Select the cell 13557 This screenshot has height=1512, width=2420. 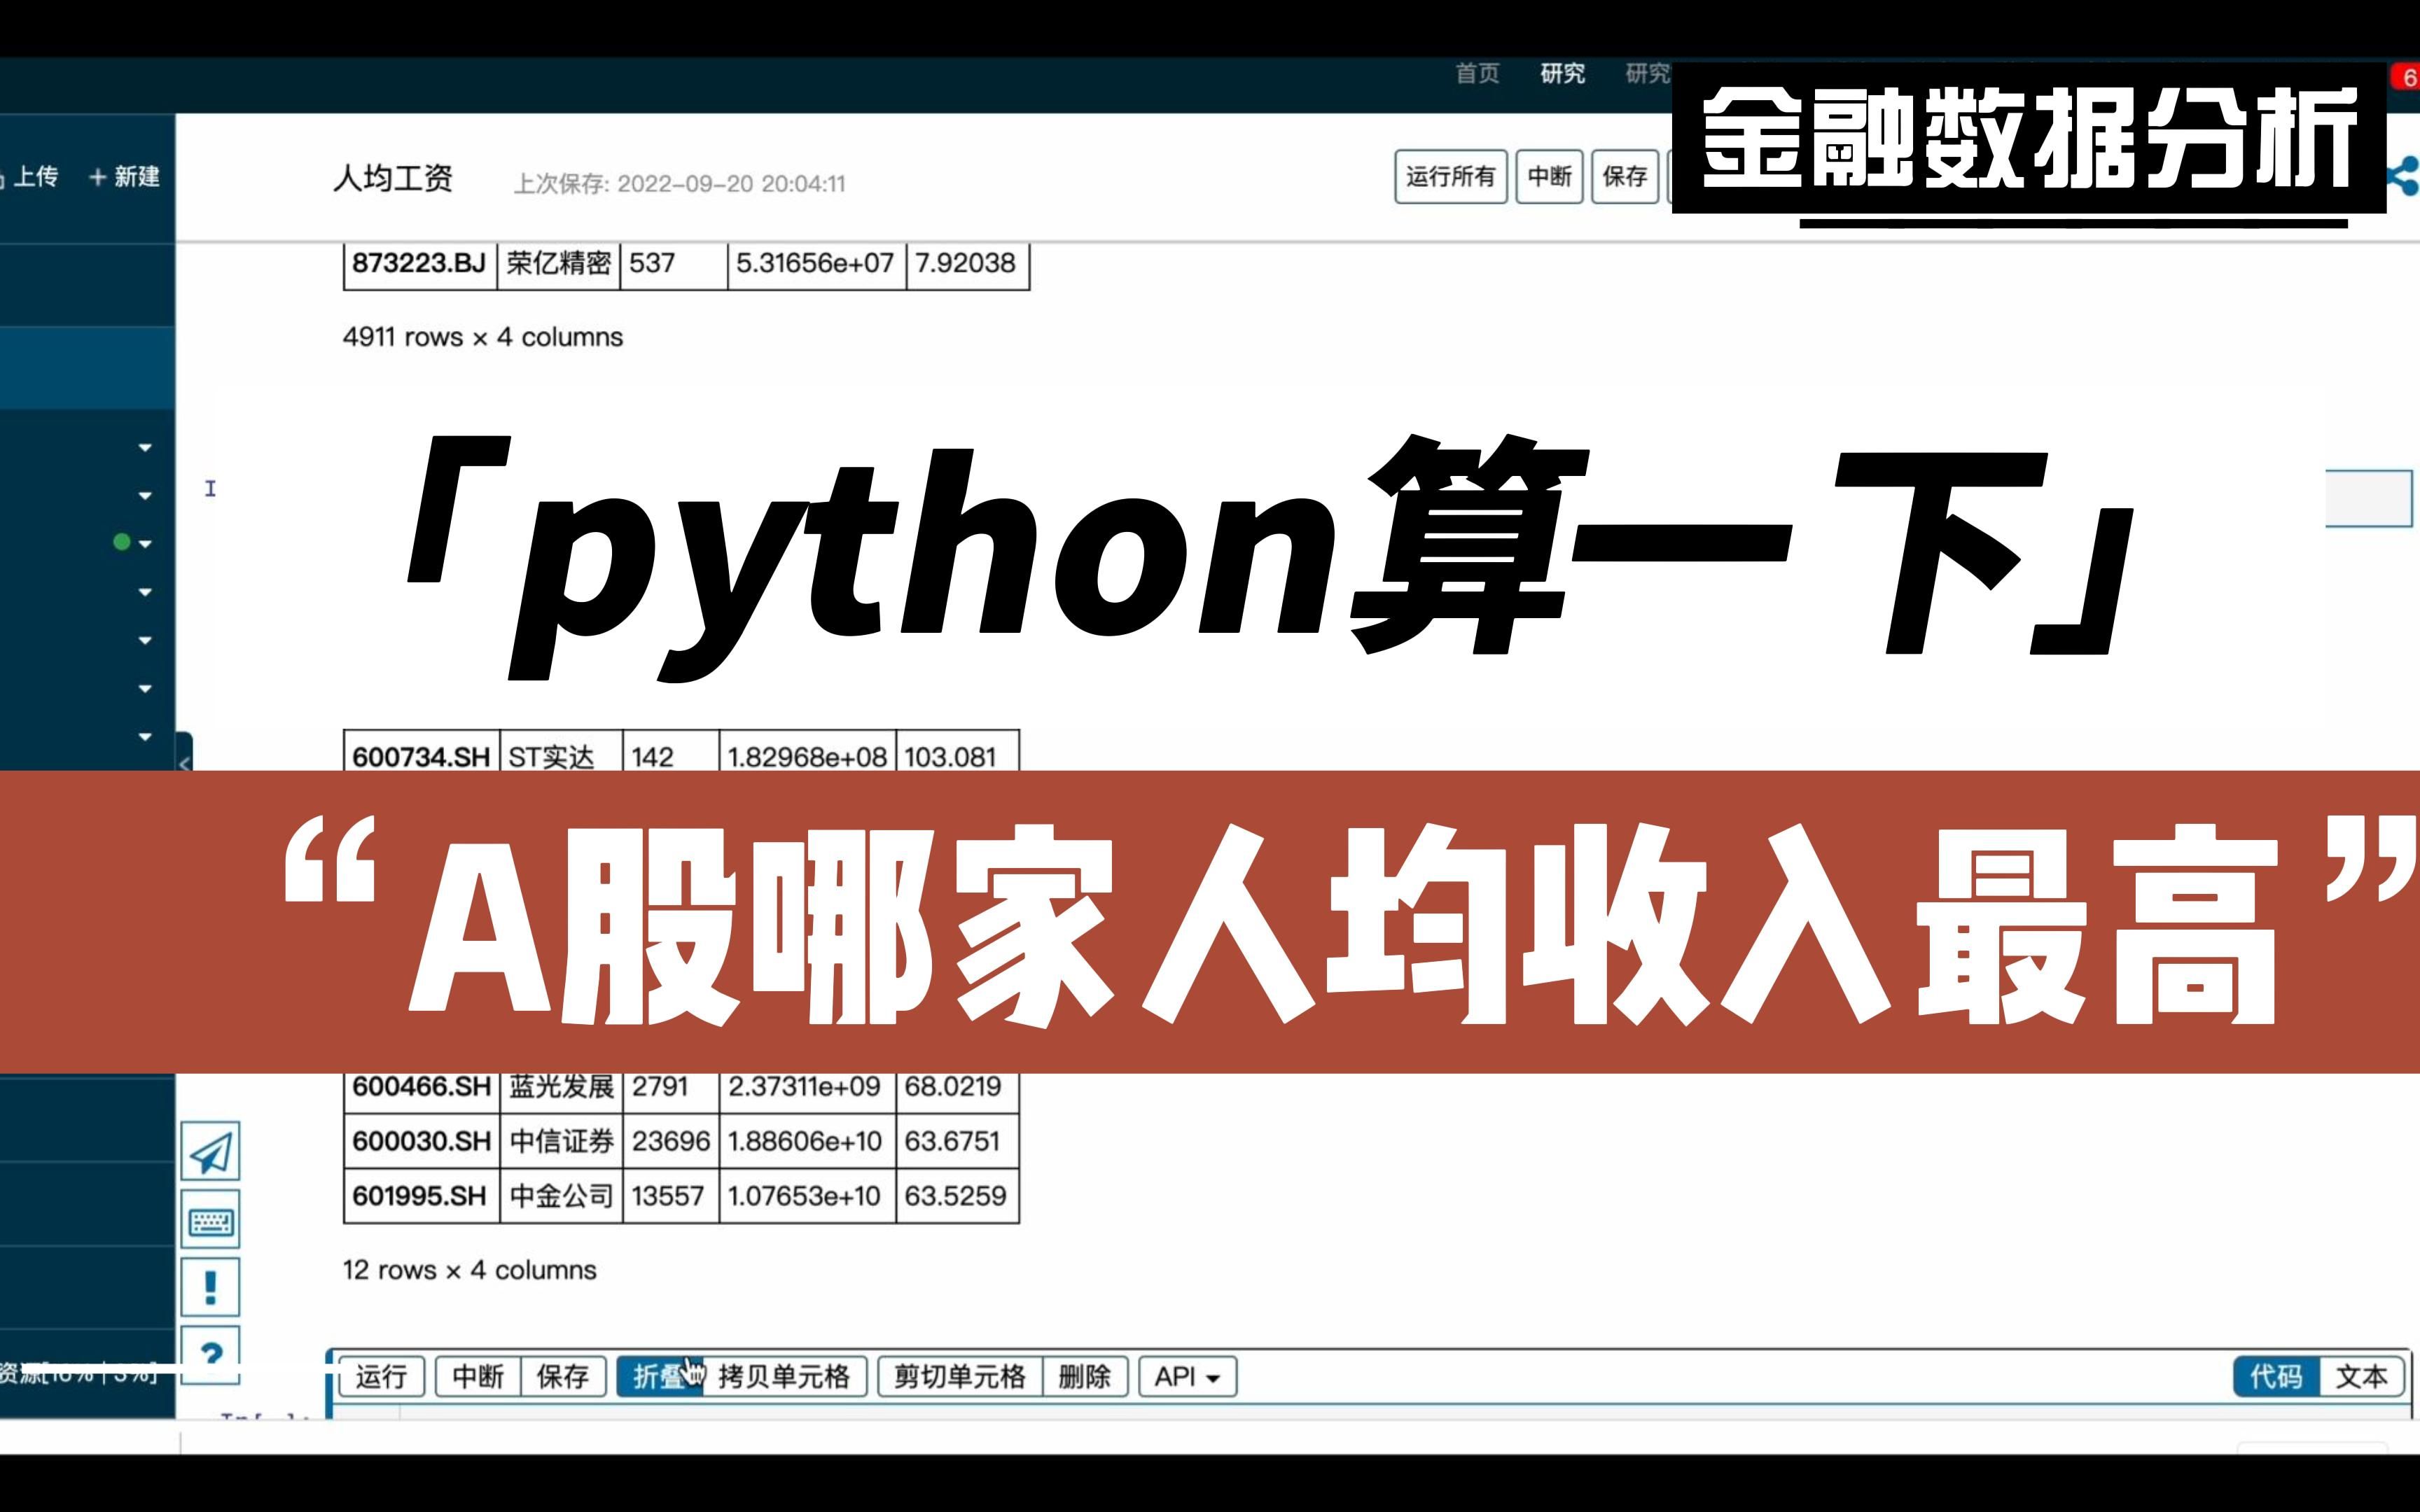[671, 1196]
